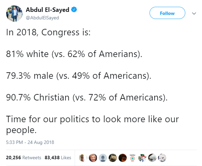This screenshot has height=166, width=202.
Task: Open the gray cat liker avatar
Action: [x=113, y=158]
